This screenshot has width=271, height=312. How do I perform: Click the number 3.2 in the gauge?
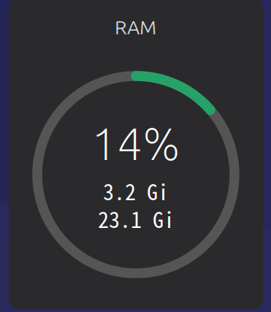pyautogui.click(x=119, y=192)
